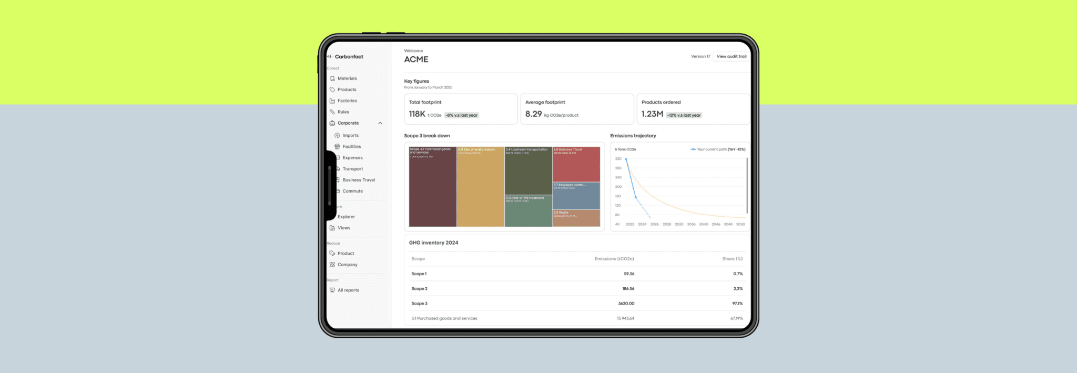
Task: Open the Business Travel menu item
Action: click(359, 180)
